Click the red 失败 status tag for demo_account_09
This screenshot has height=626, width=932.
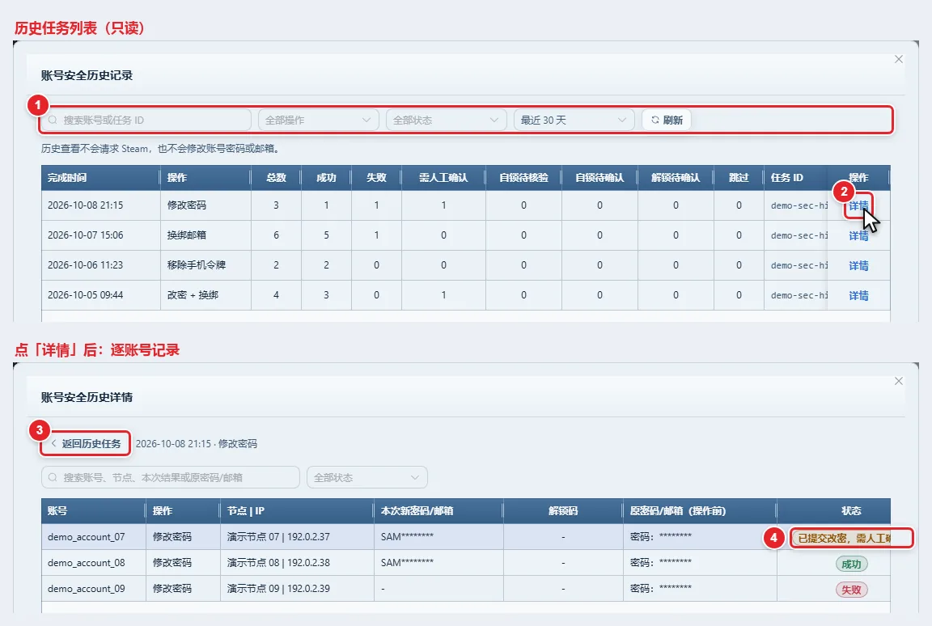pos(851,590)
